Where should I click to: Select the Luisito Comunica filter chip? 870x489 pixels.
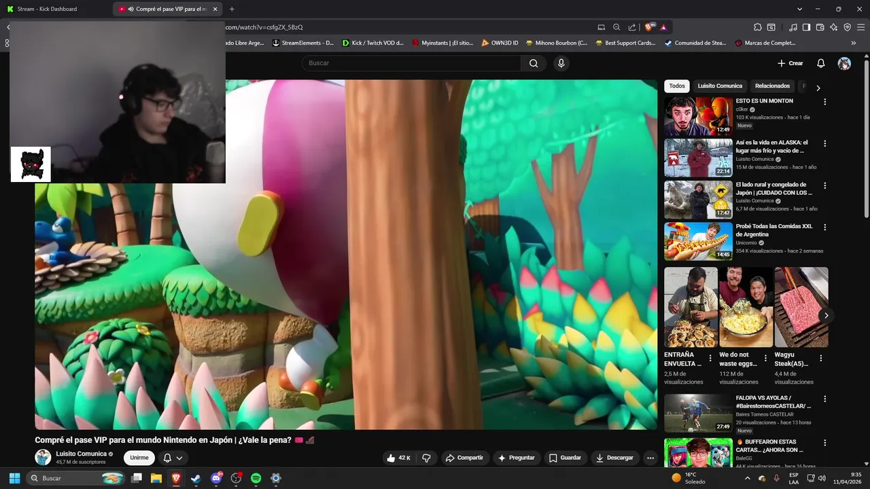[720, 86]
